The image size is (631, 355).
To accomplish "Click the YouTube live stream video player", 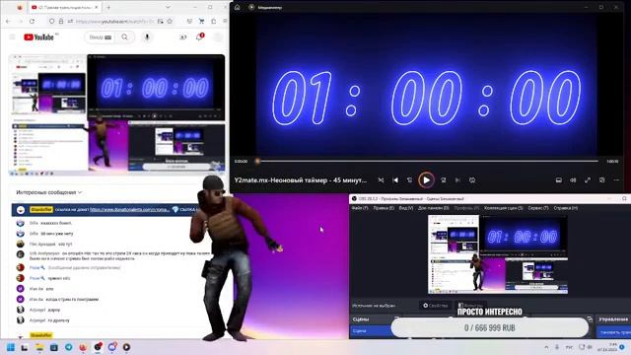I will [117, 115].
